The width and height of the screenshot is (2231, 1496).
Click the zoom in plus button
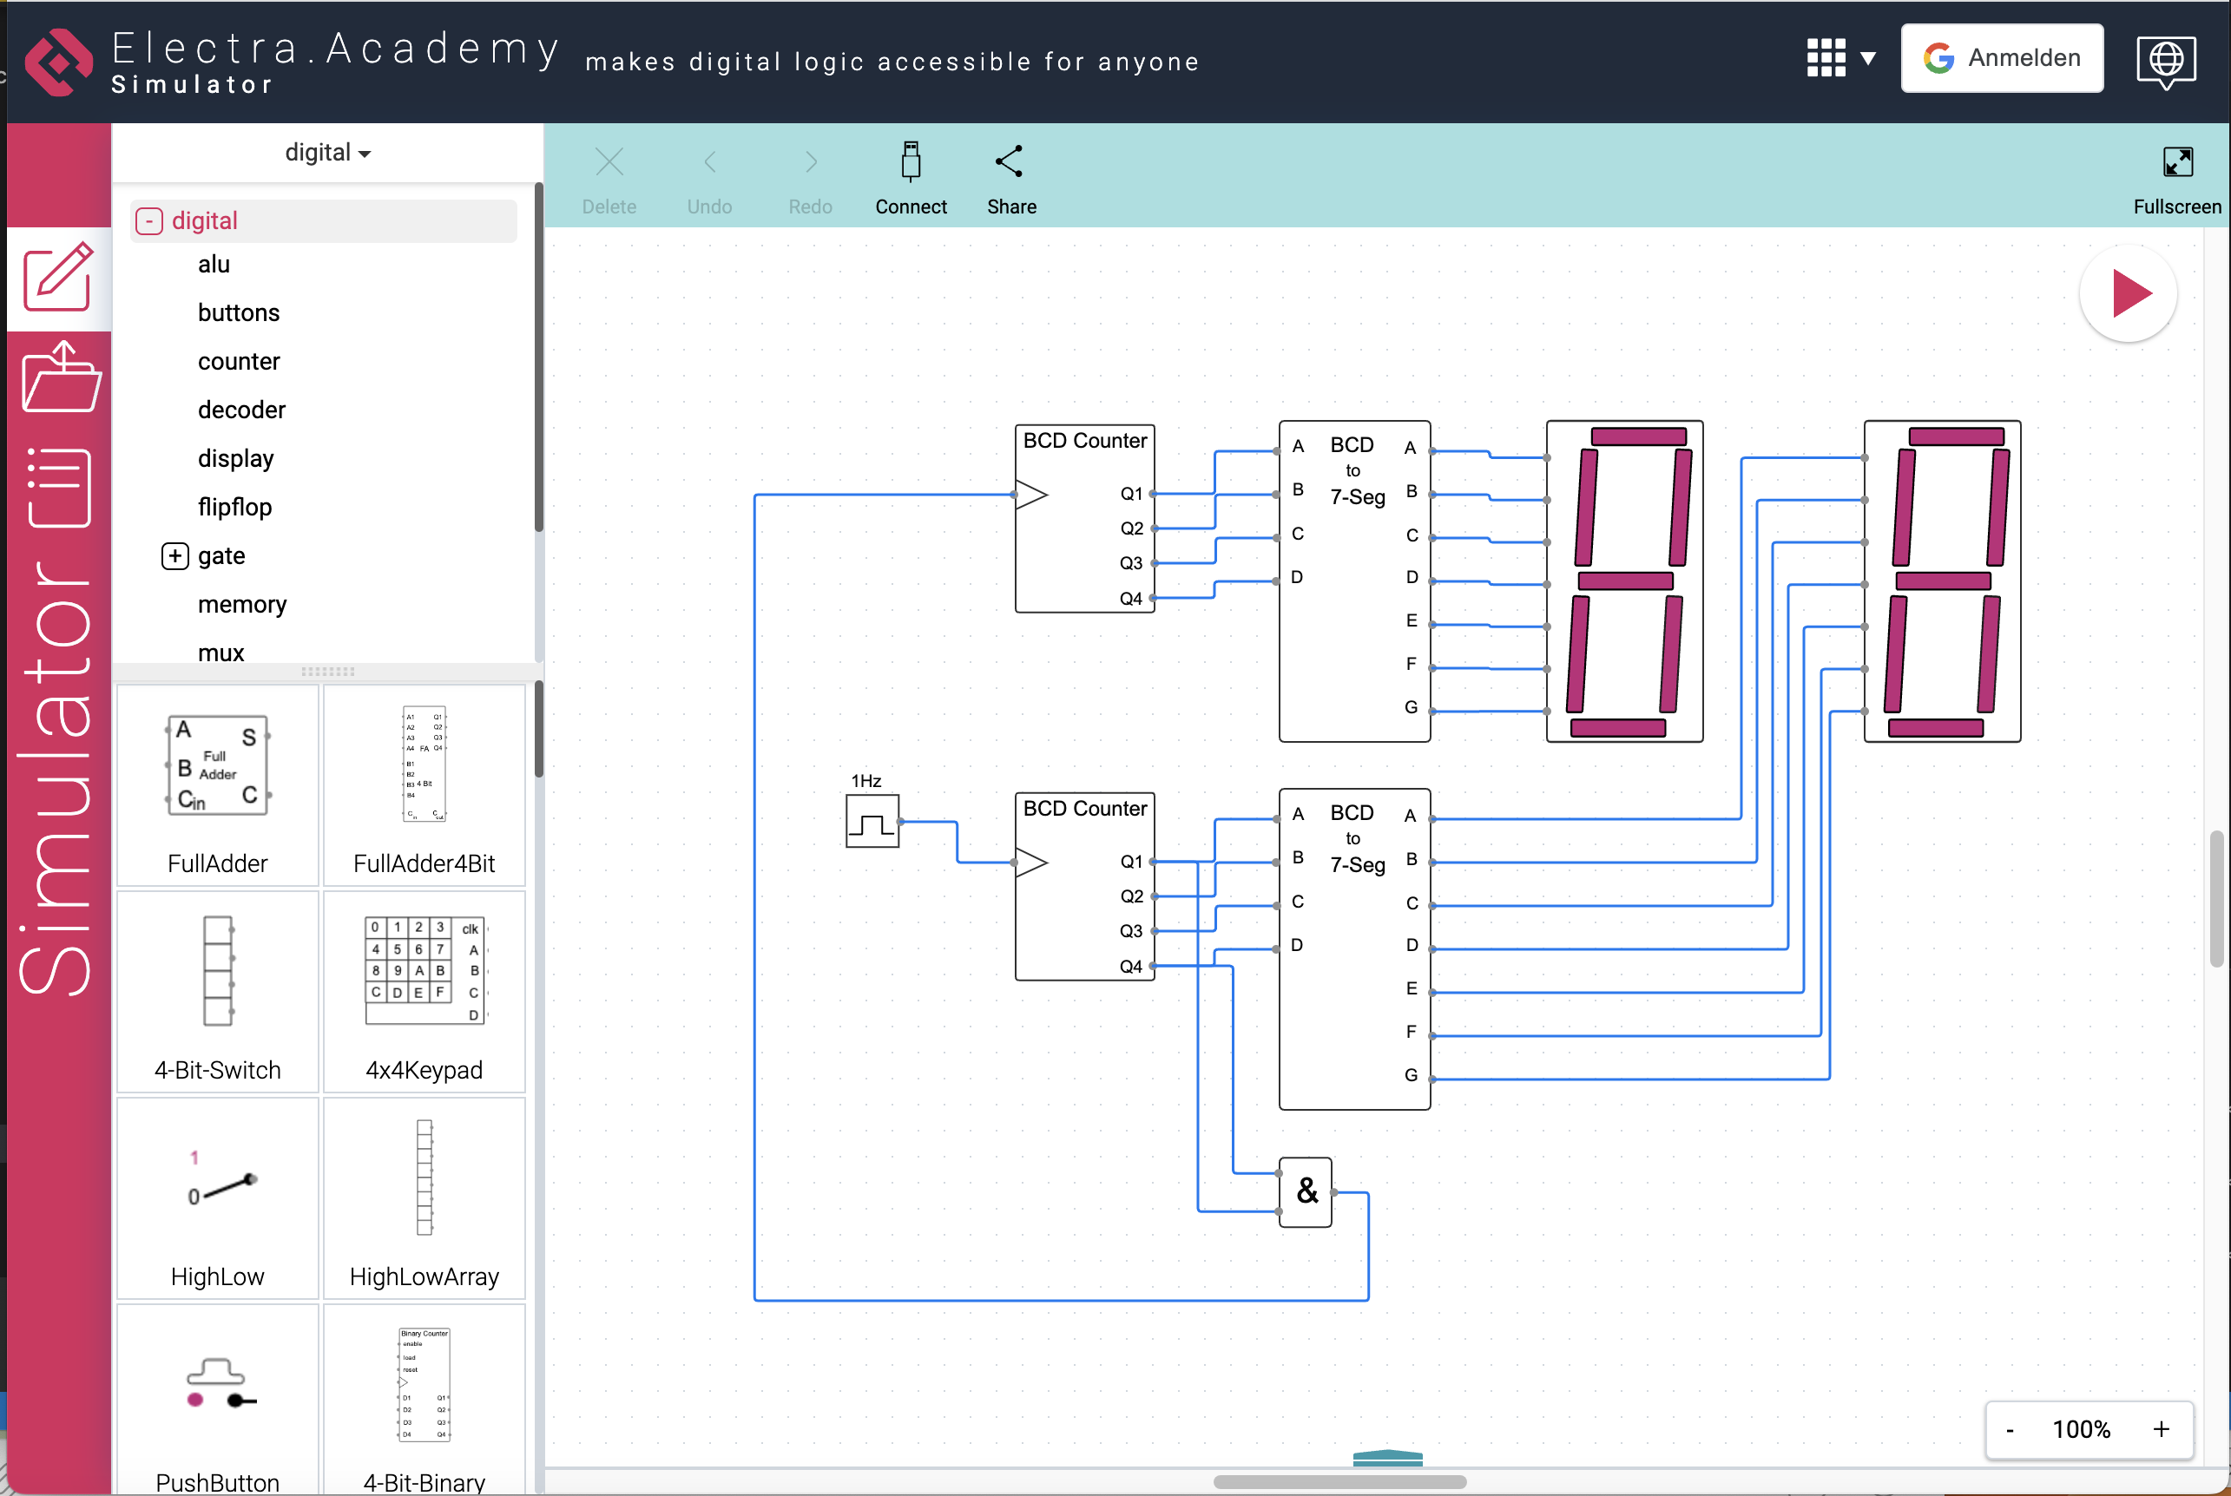[2161, 1428]
